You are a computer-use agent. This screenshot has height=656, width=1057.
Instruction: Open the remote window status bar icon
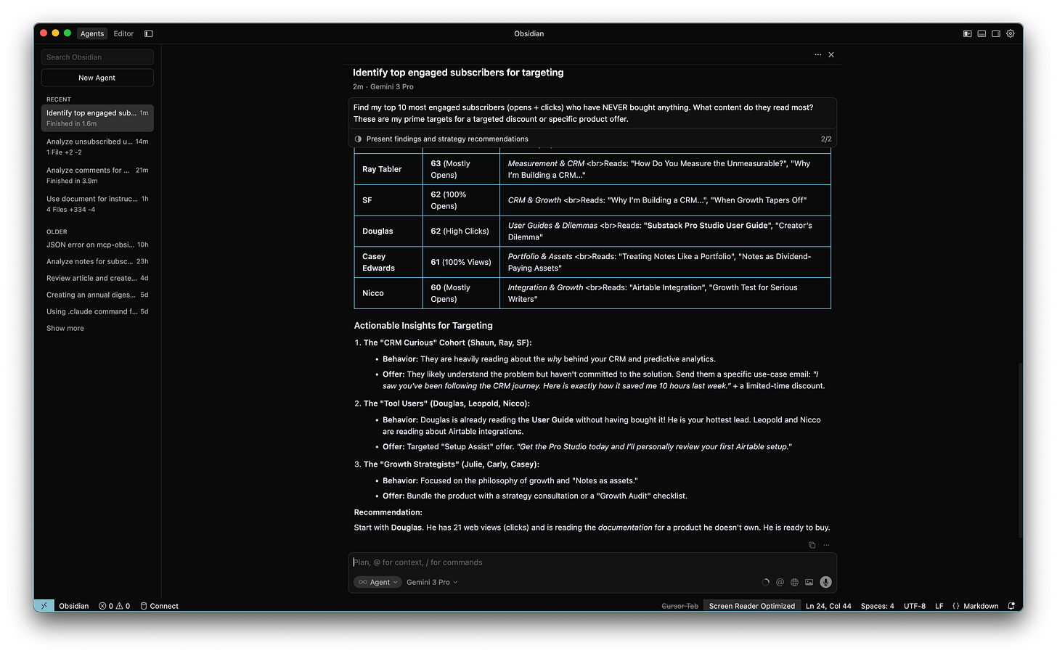coord(44,606)
